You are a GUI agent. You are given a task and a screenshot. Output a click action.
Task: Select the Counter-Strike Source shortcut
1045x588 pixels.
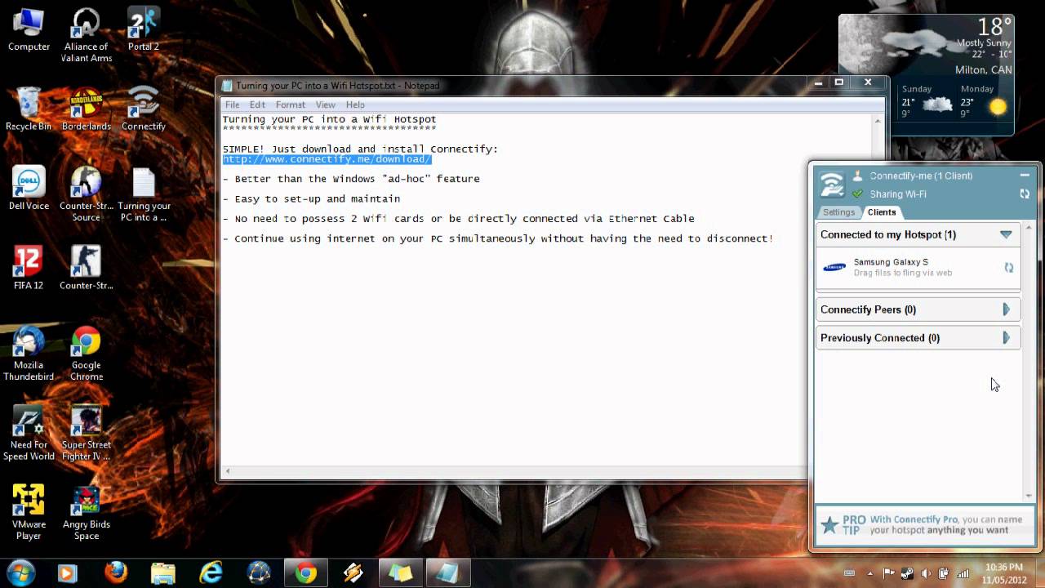(x=87, y=194)
